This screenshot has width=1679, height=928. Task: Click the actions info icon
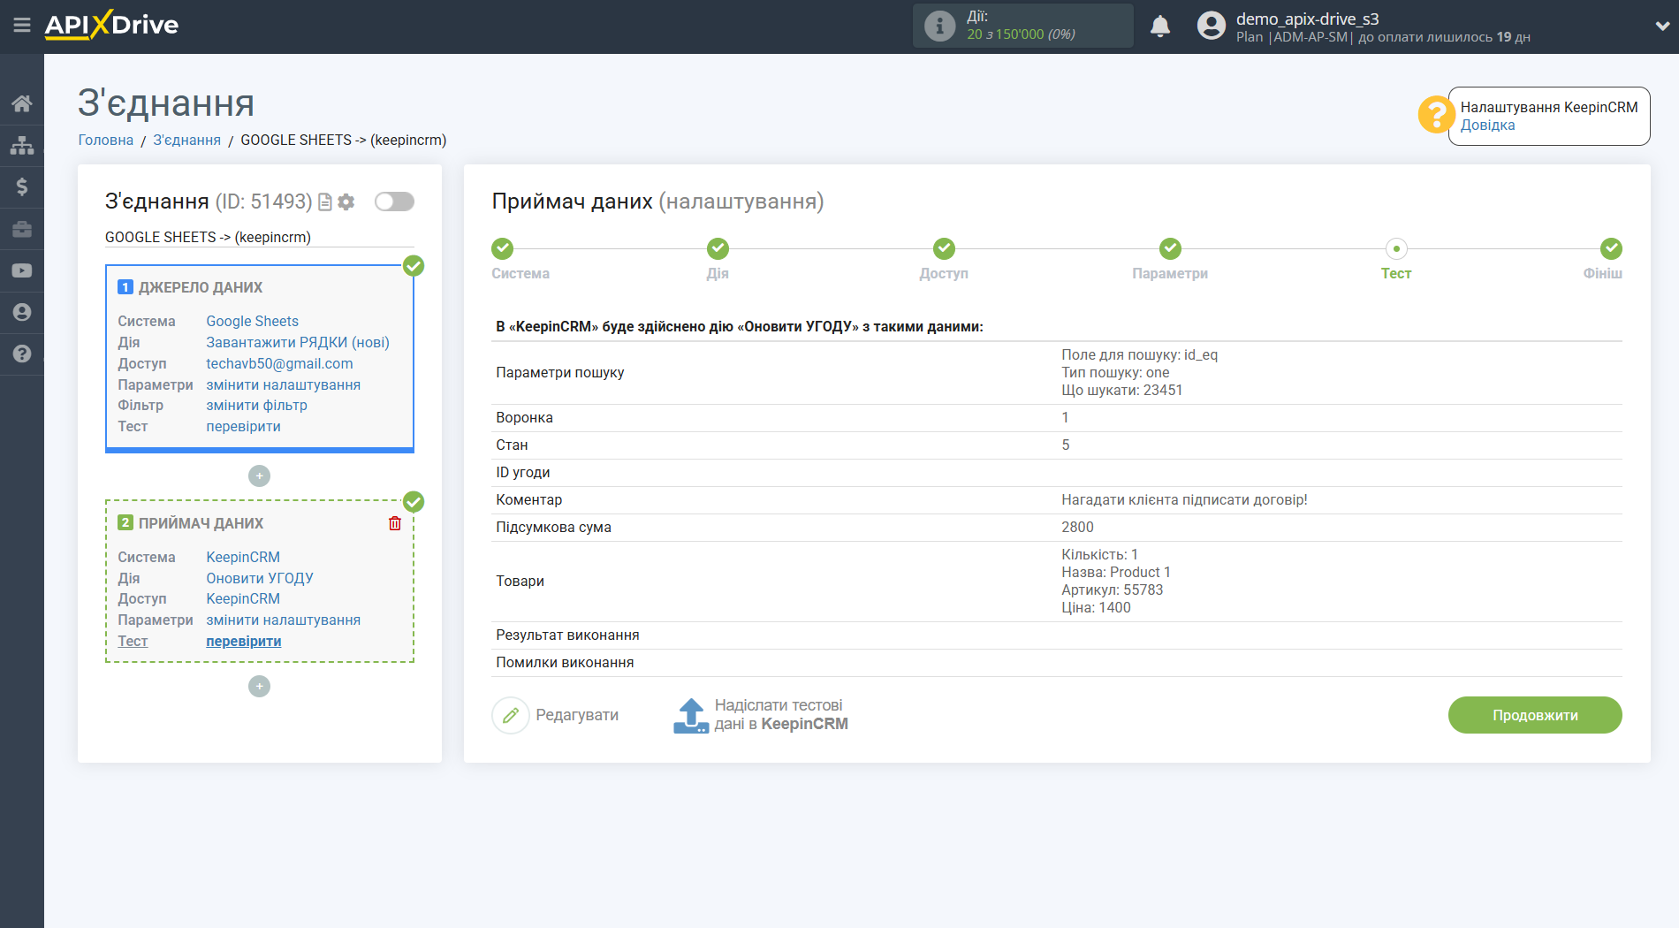pos(940,26)
